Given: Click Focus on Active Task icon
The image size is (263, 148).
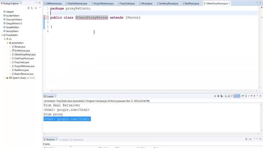Looking at the screenshot, I should (36, 8).
